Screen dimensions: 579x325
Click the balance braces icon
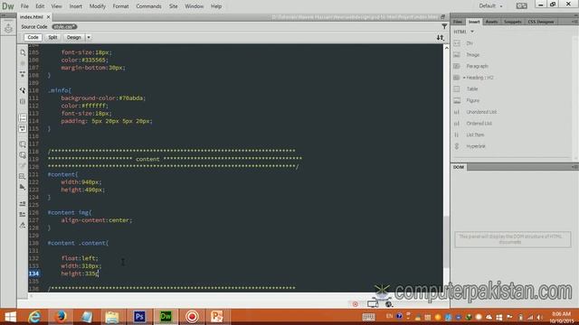point(23,101)
